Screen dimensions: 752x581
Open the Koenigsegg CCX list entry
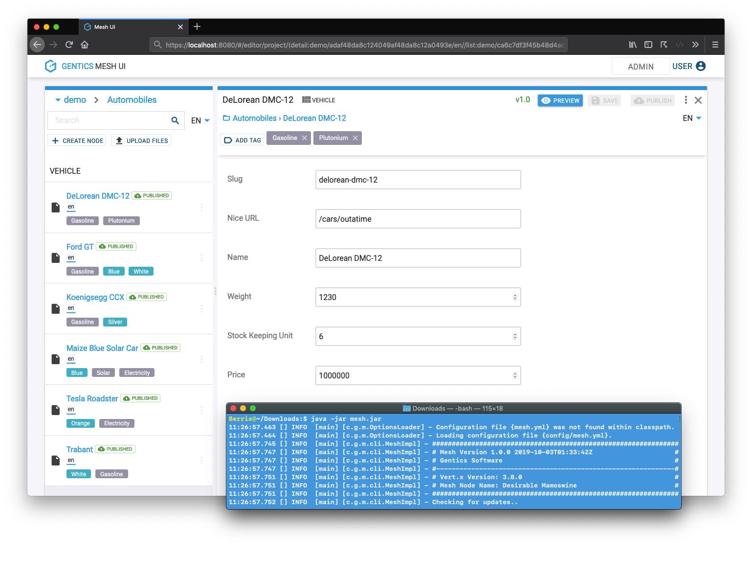click(95, 297)
